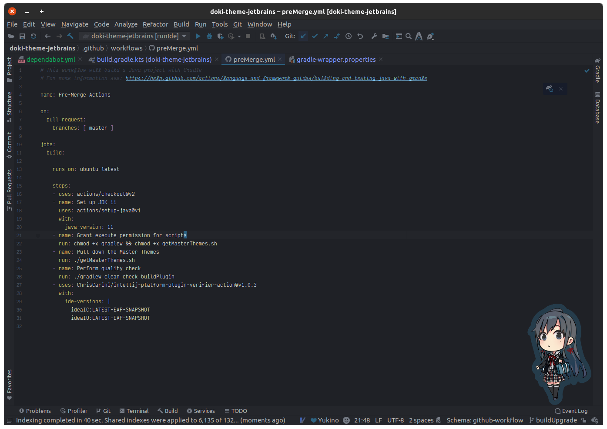The height and width of the screenshot is (429, 607).
Task: Toggle the read-only lock icon in the status bar
Action: click(x=584, y=420)
